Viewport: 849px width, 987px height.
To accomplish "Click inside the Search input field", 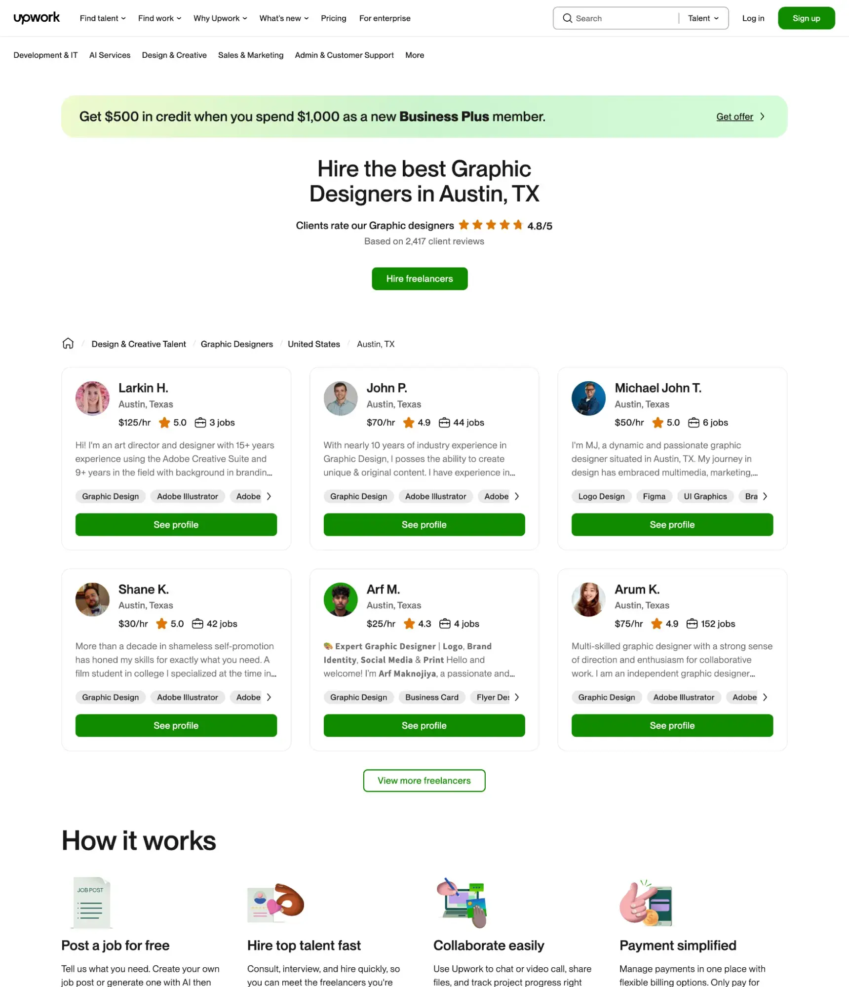I will [x=617, y=18].
